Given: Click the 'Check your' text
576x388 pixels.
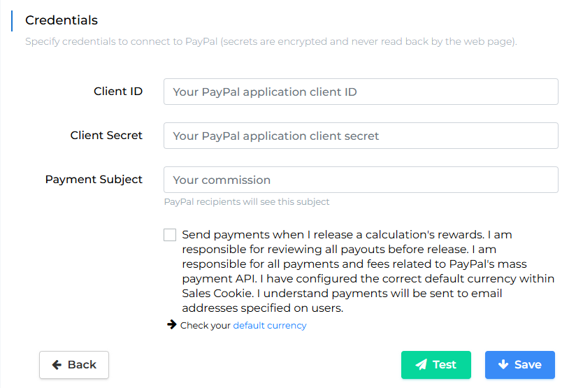Looking at the screenshot, I should point(206,326).
